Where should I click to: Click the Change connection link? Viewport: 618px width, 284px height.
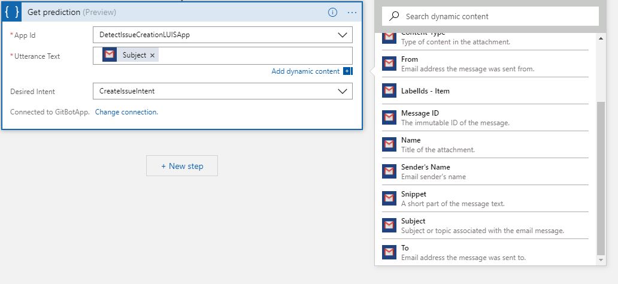(x=126, y=112)
